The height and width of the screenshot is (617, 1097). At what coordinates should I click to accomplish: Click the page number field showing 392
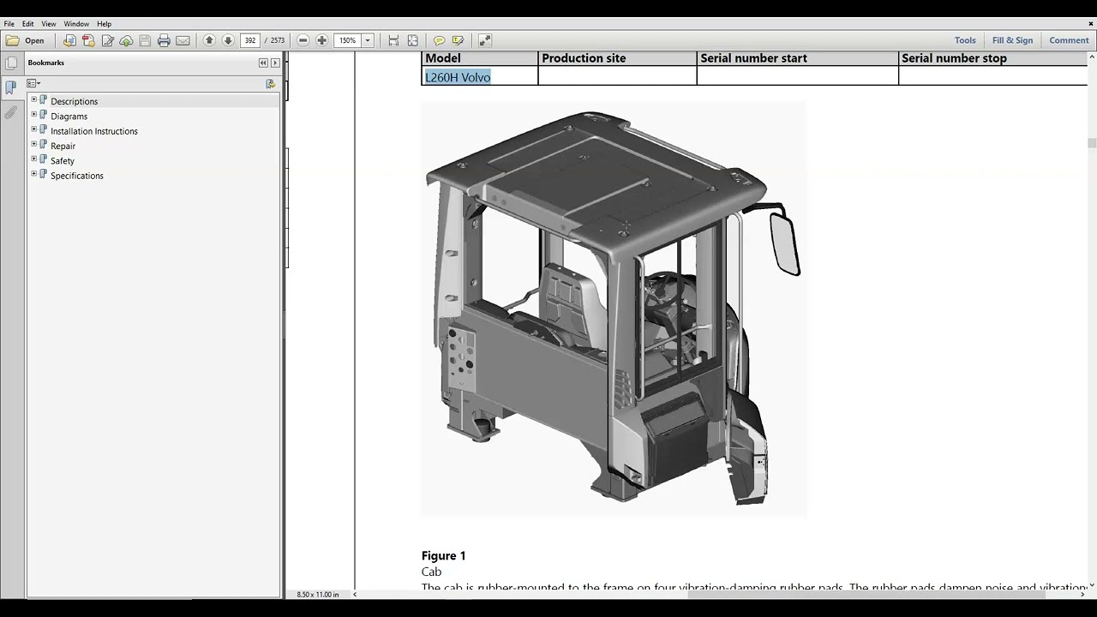click(250, 40)
